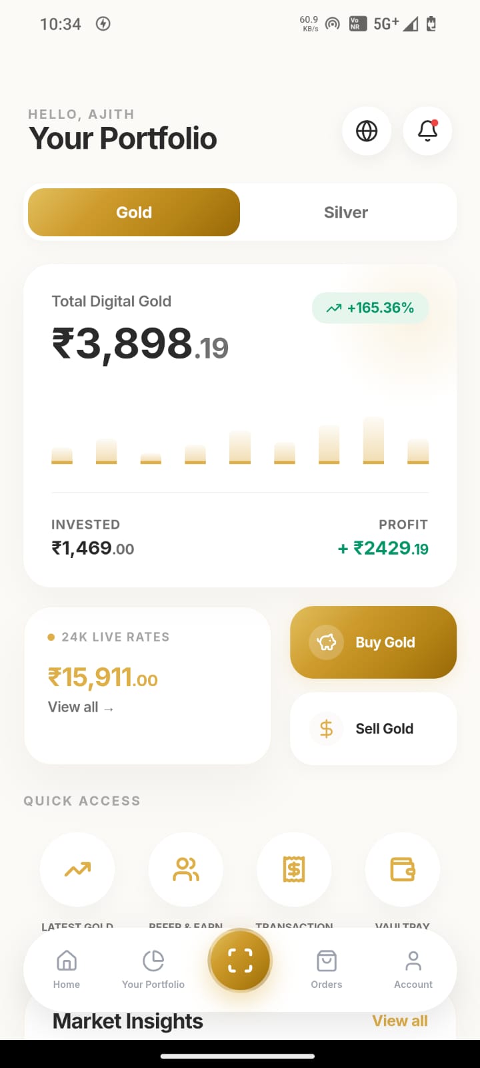
Task: Open the Orders section in bottom navigation
Action: (x=326, y=968)
